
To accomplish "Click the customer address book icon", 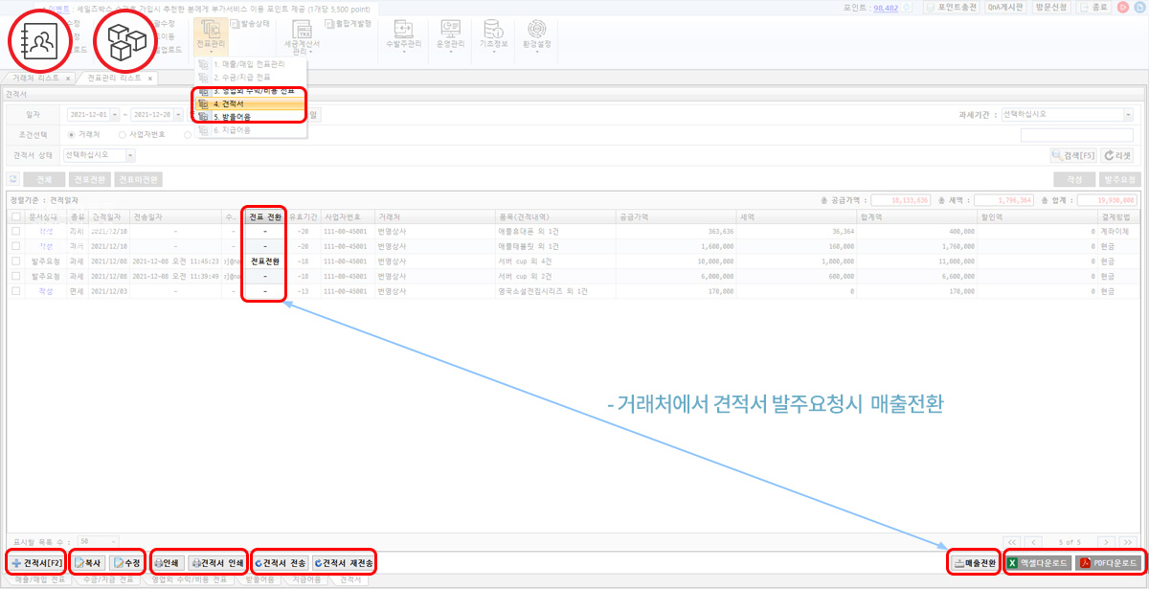I will point(45,41).
